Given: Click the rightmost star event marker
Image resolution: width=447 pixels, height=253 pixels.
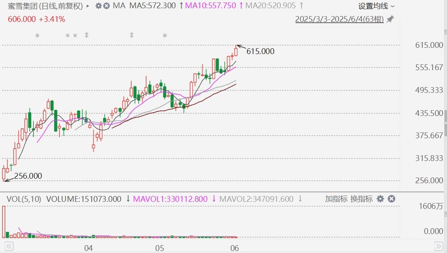Looking at the screenshot, I should click(165, 35).
